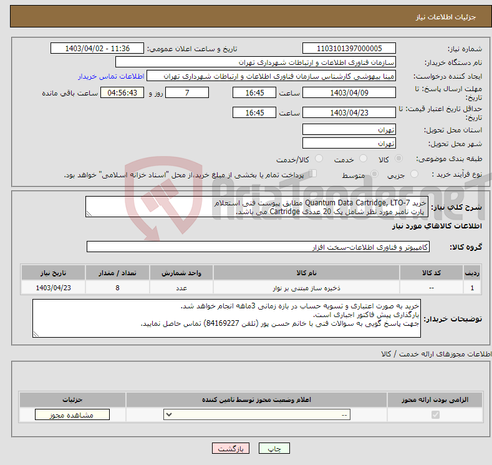The image size is (492, 465).
Task: Click the unit cell عدد
Action: [181, 288]
